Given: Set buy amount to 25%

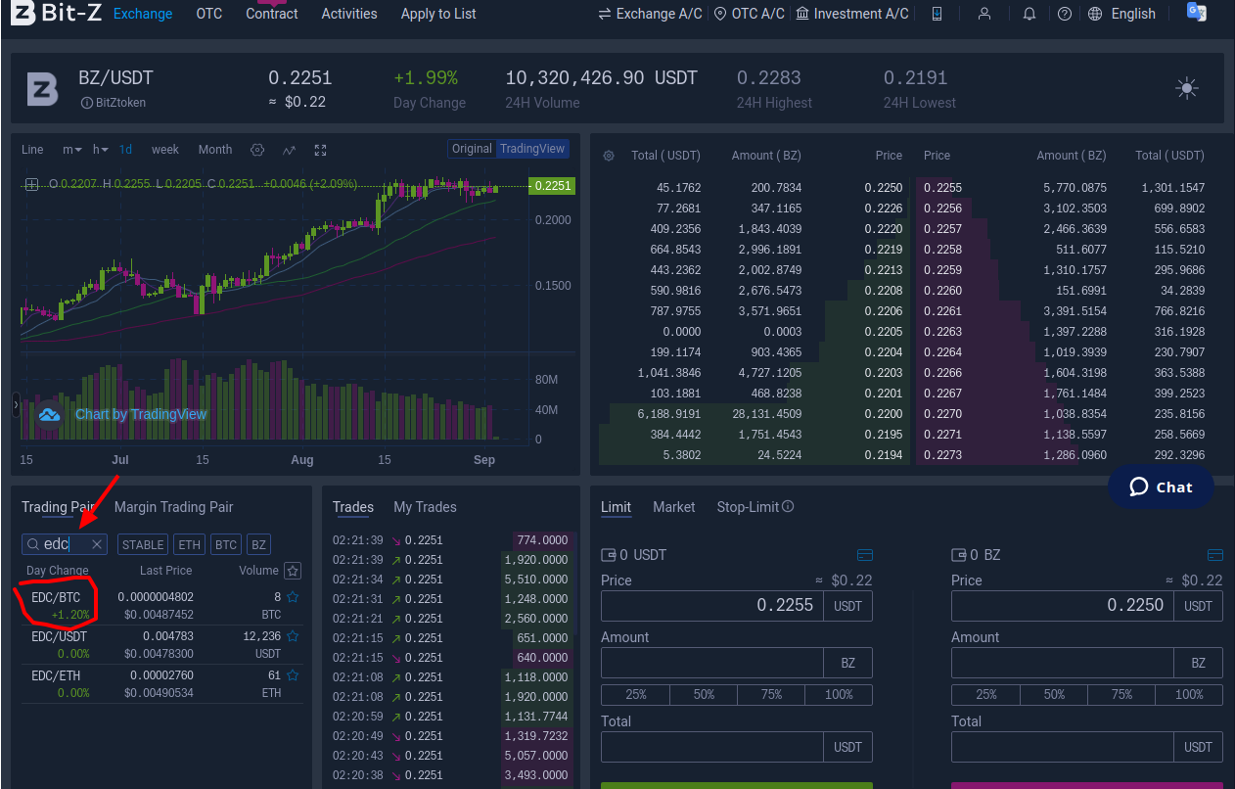Looking at the screenshot, I should [x=636, y=694].
